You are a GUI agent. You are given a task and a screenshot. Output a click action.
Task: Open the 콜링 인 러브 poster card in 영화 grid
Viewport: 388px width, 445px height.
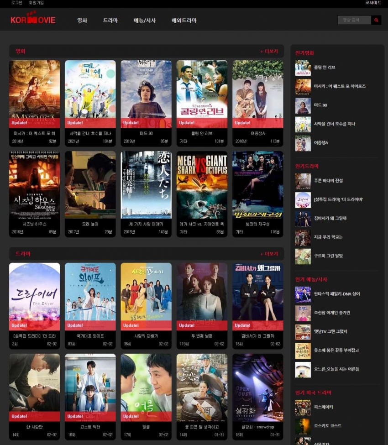pyautogui.click(x=202, y=103)
